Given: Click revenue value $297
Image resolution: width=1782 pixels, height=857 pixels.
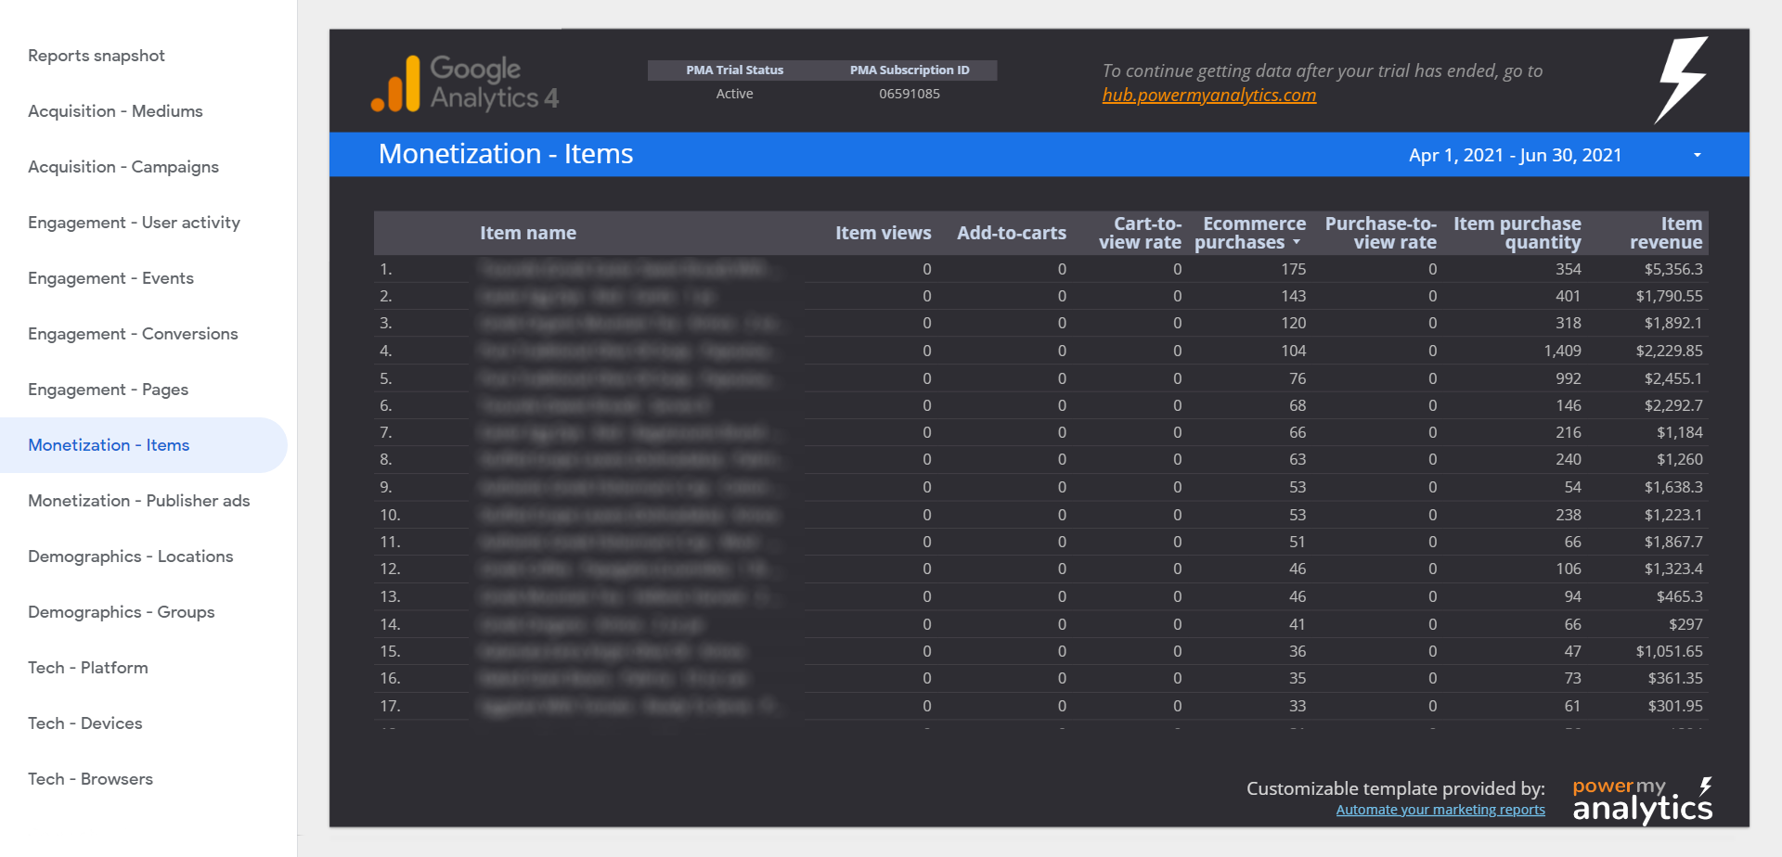Looking at the screenshot, I should click(1685, 624).
